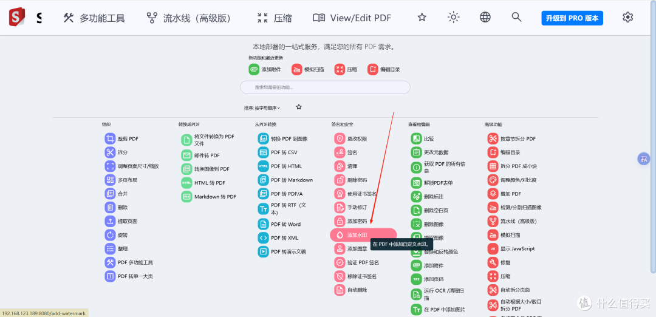This screenshot has width=656, height=317.
Task: Select the 叠加 PDF layers icon
Action: pyautogui.click(x=493, y=194)
